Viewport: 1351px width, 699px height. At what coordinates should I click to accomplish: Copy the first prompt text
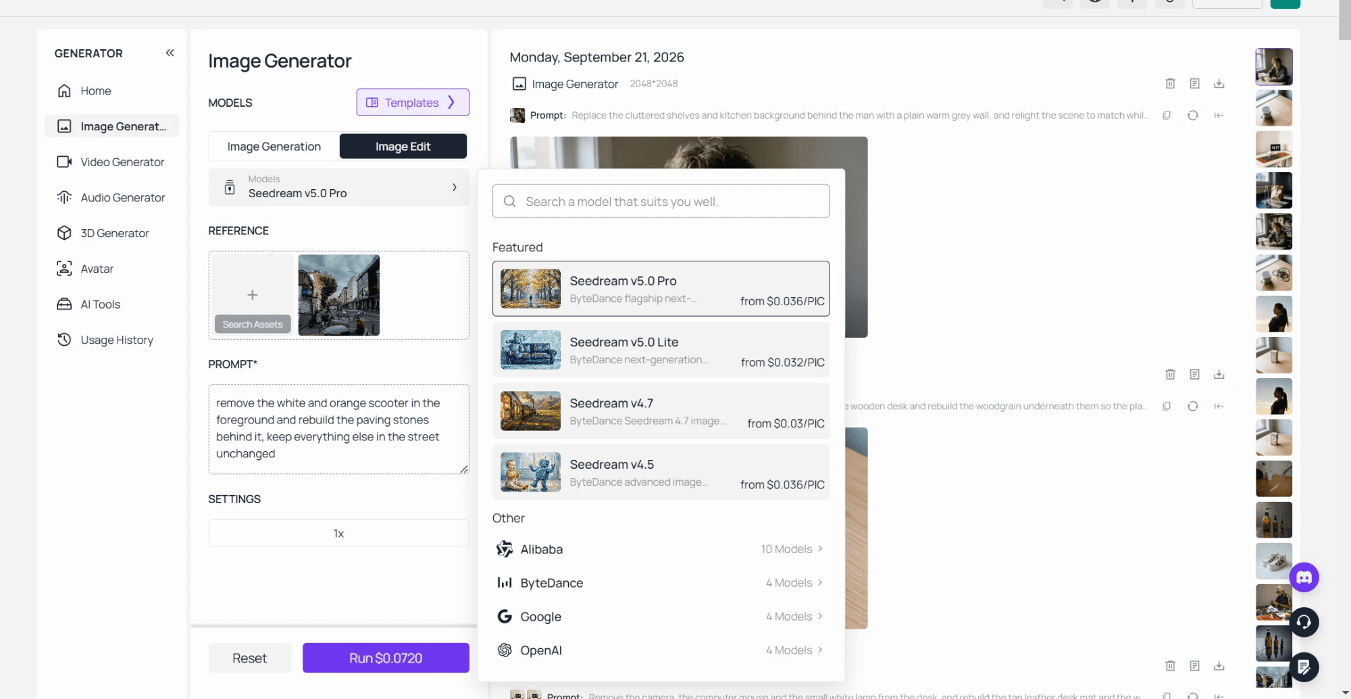(1167, 115)
